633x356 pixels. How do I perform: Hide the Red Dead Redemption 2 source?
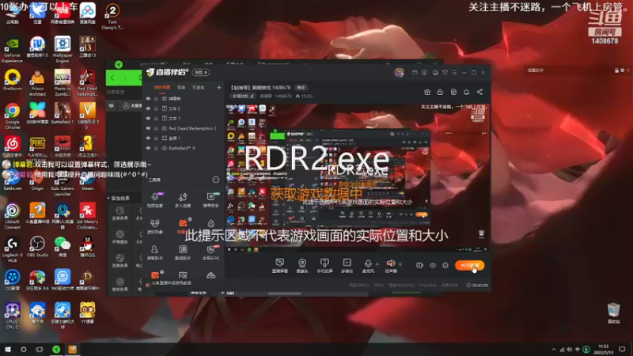148,128
